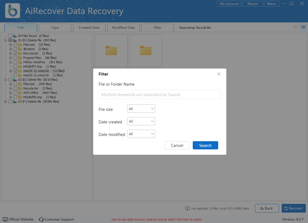Switch to the Type tab

pyautogui.click(x=55, y=28)
